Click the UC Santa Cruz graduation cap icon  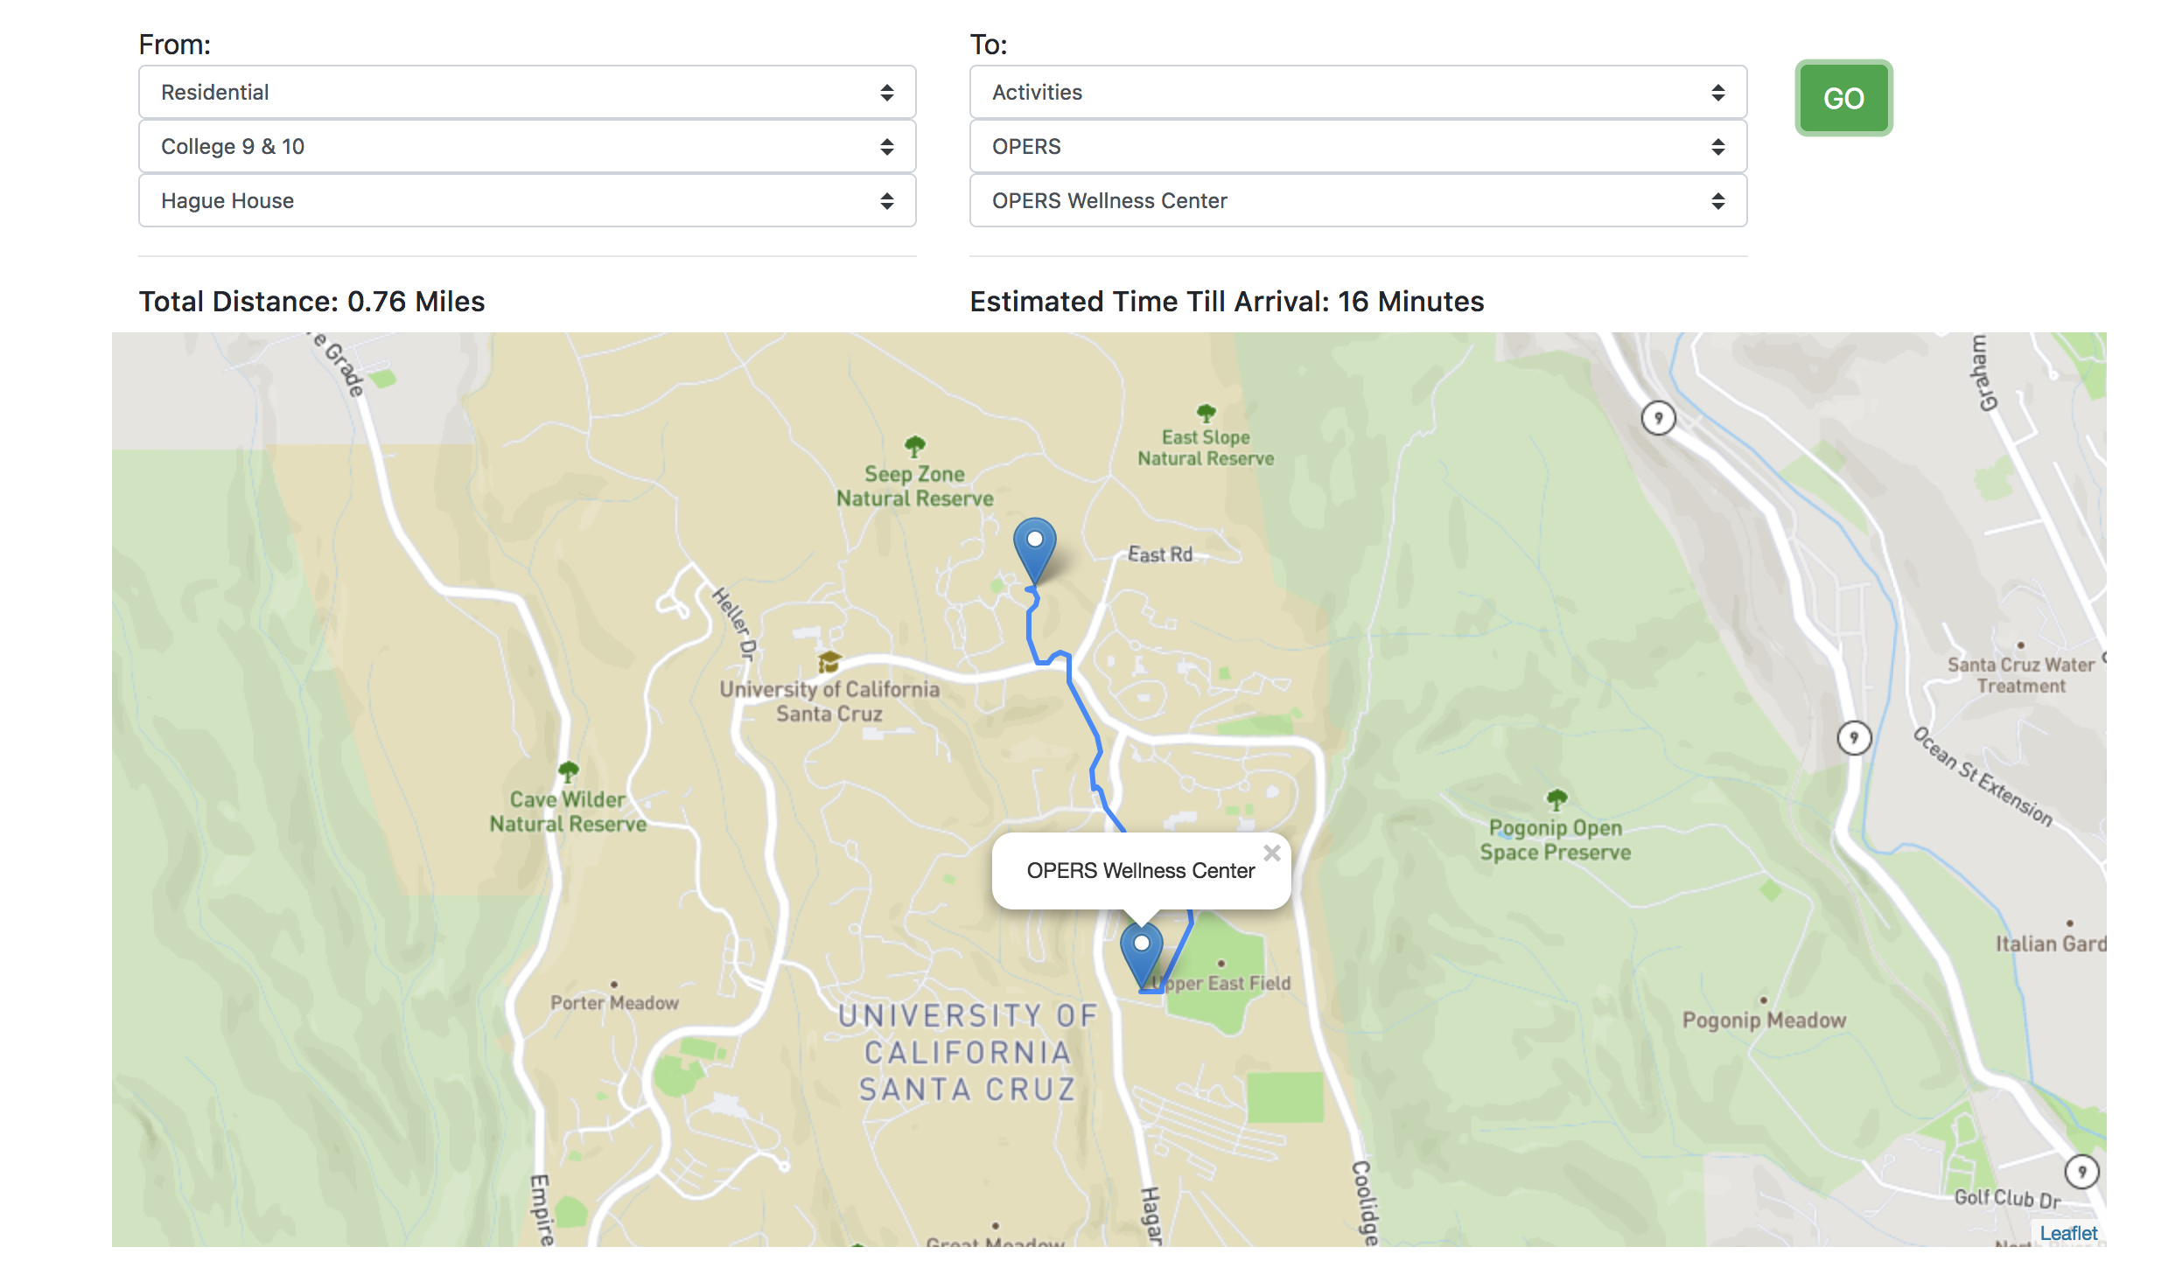coord(829,661)
